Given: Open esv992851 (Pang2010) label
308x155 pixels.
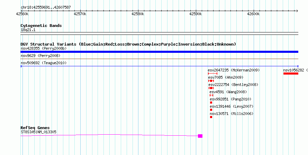Looking at the screenshot, I should tap(230, 99).
